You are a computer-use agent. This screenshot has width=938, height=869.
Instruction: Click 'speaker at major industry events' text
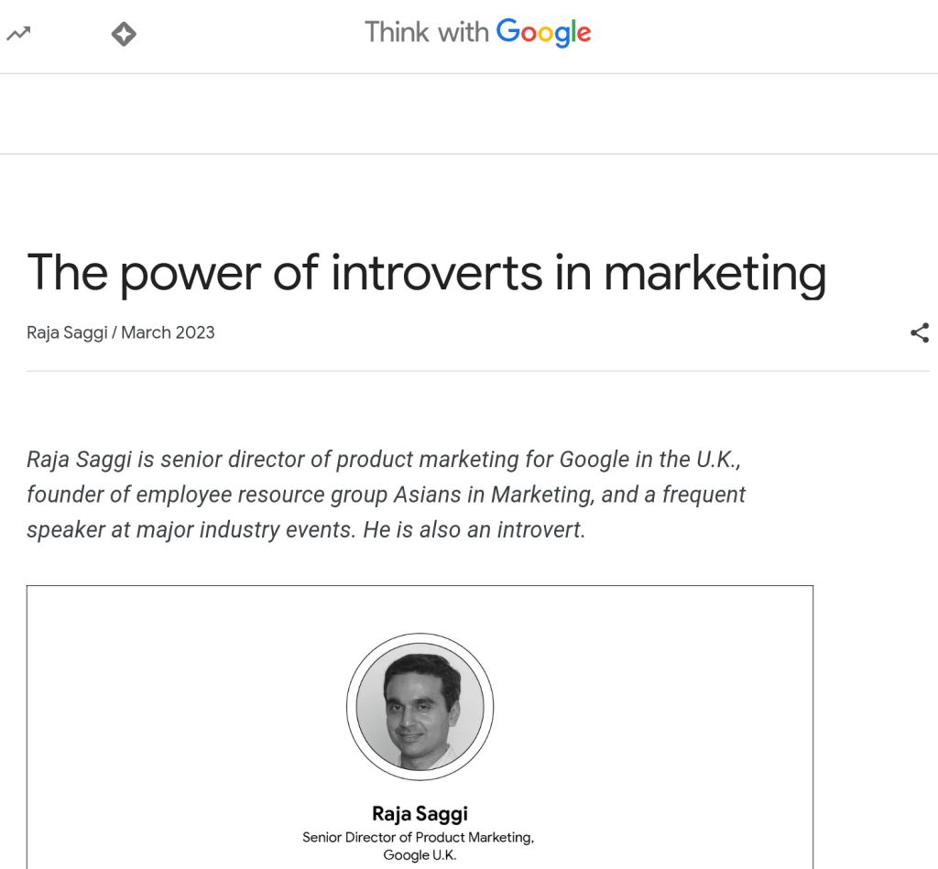pyautogui.click(x=191, y=529)
